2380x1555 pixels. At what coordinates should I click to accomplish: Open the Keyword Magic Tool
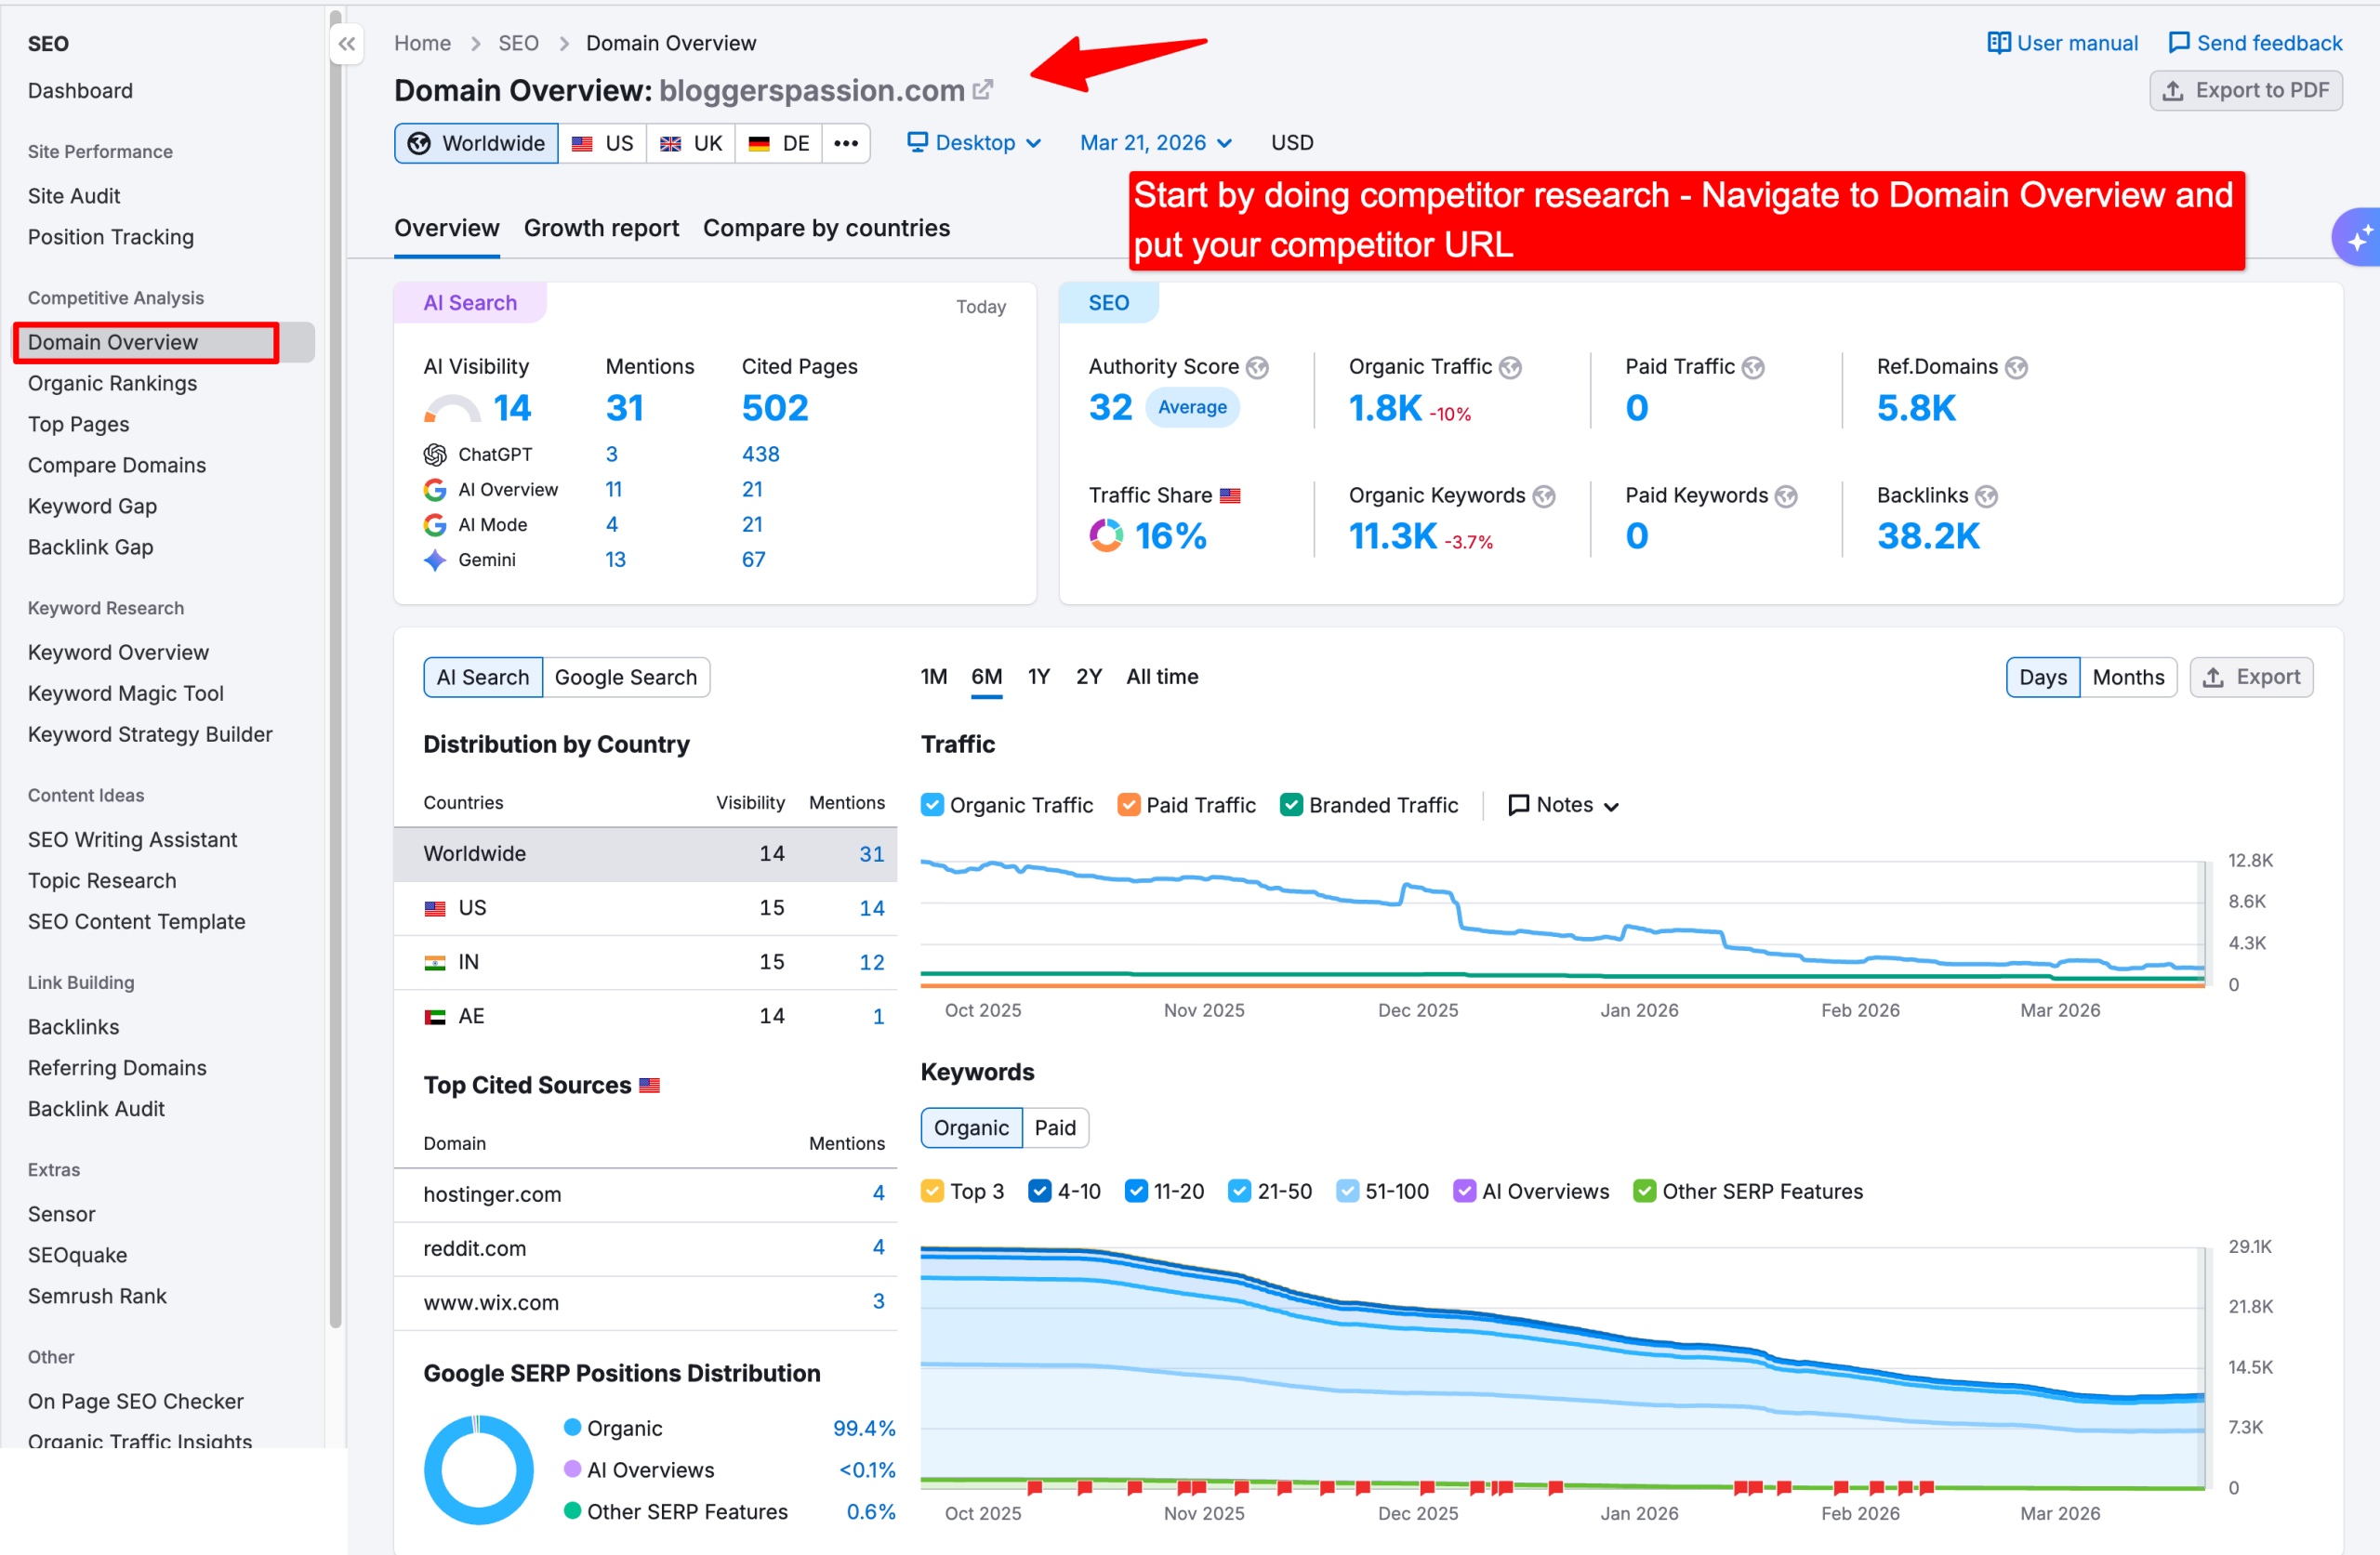[124, 693]
